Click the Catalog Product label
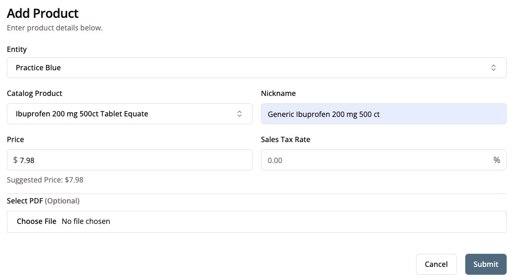Viewport: 514px width, 280px height. (35, 93)
